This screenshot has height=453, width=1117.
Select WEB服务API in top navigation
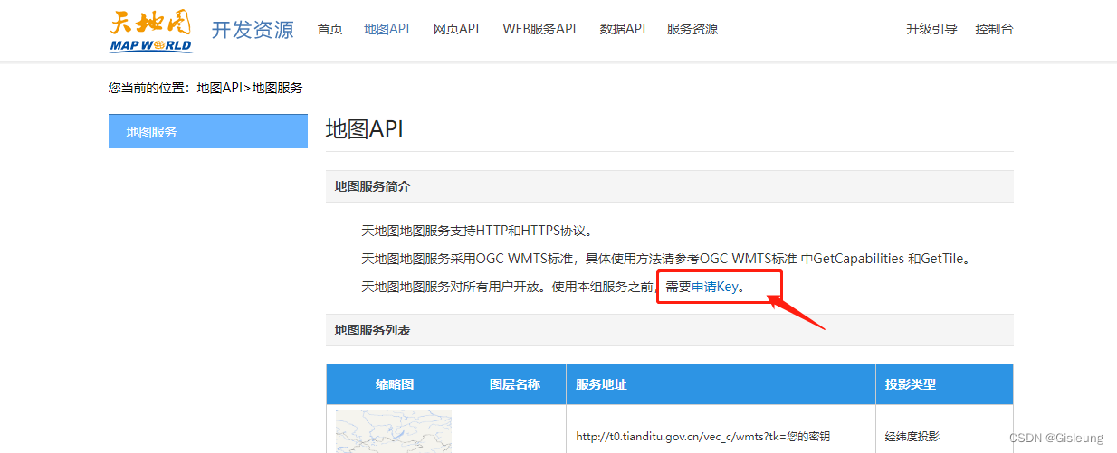pyautogui.click(x=539, y=29)
